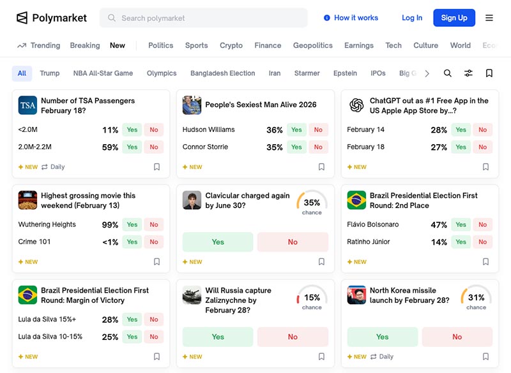Open the Breaking tab
The width and height of the screenshot is (511, 373).
(85, 45)
